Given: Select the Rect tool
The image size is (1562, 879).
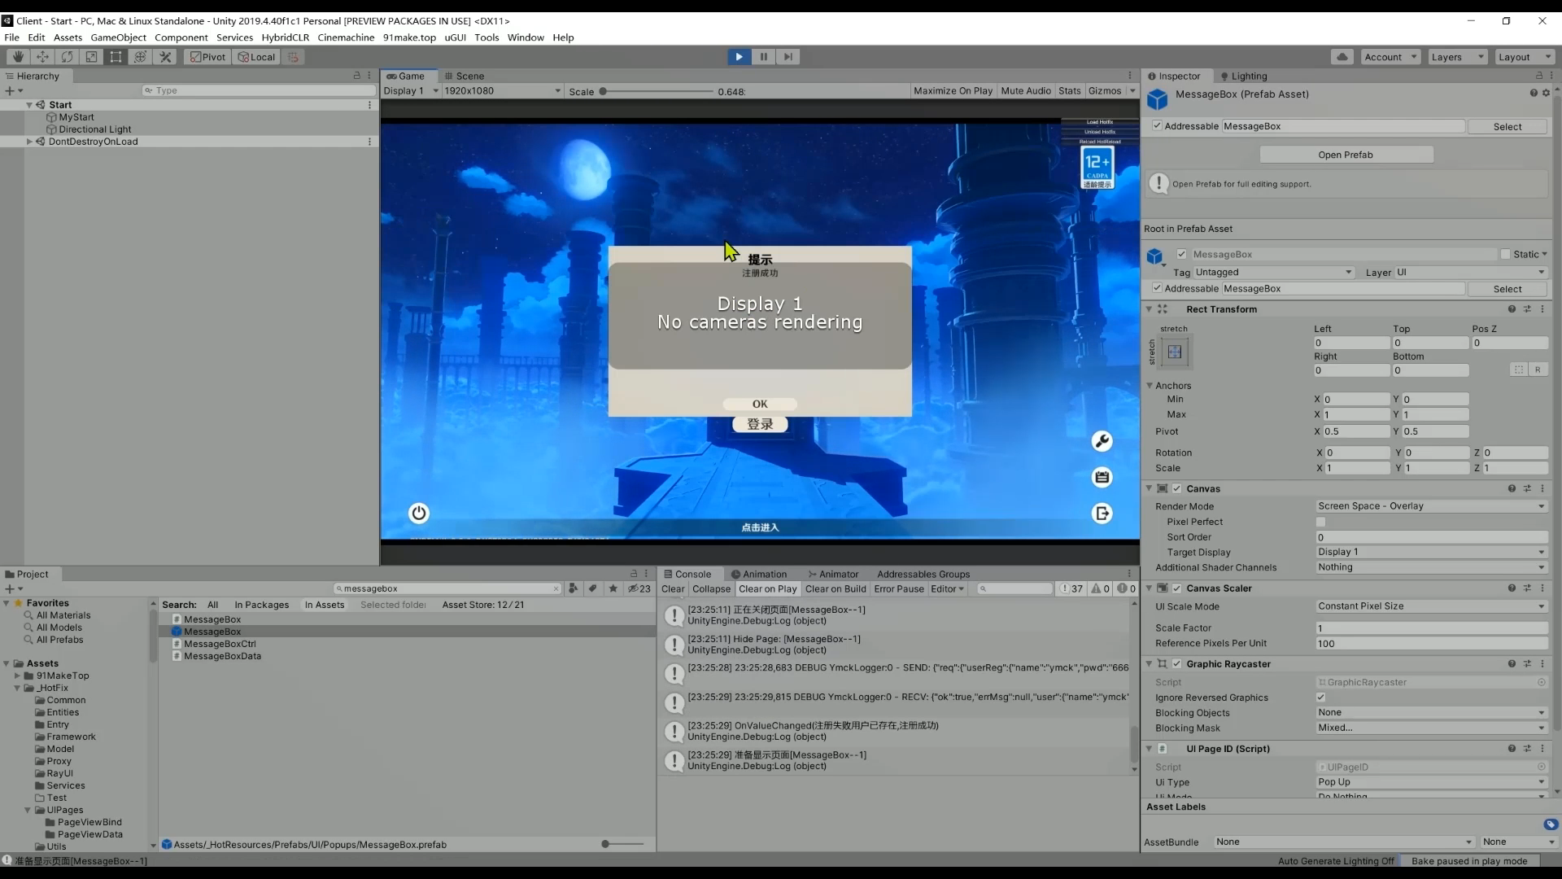Looking at the screenshot, I should [116, 57].
